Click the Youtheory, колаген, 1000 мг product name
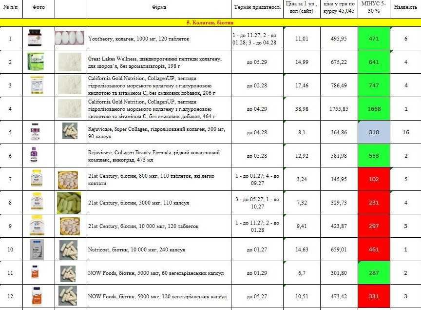The height and width of the screenshot is (310, 421). 138,39
